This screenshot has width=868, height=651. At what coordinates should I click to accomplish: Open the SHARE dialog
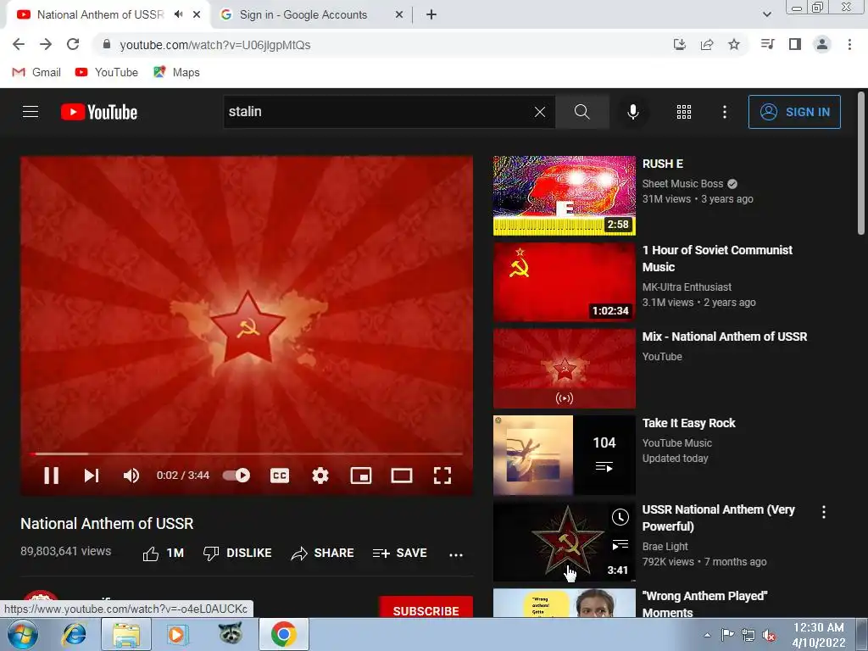coord(322,553)
